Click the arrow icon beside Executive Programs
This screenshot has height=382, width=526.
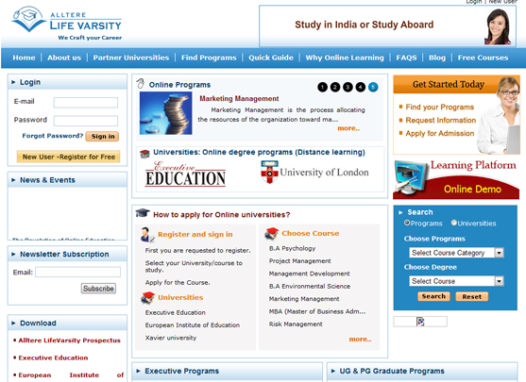[138, 371]
